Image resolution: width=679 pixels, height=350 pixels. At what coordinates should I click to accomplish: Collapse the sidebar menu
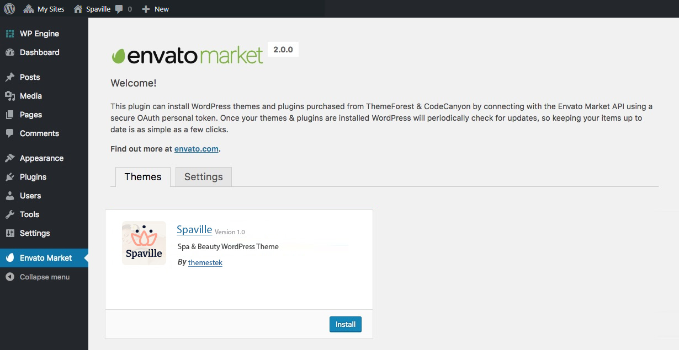click(44, 277)
